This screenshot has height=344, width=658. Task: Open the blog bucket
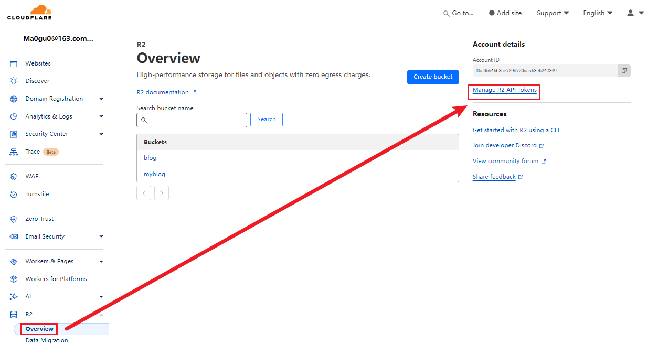coord(150,158)
